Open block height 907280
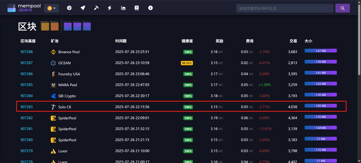 pos(26,140)
